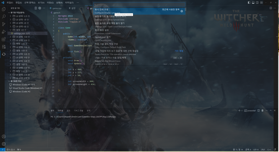This screenshot has height=152, width=279.
Task: Click ports indicator showing 0 in status bar
Action: point(19,150)
